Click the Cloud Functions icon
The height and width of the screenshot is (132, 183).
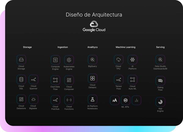(x=69, y=100)
